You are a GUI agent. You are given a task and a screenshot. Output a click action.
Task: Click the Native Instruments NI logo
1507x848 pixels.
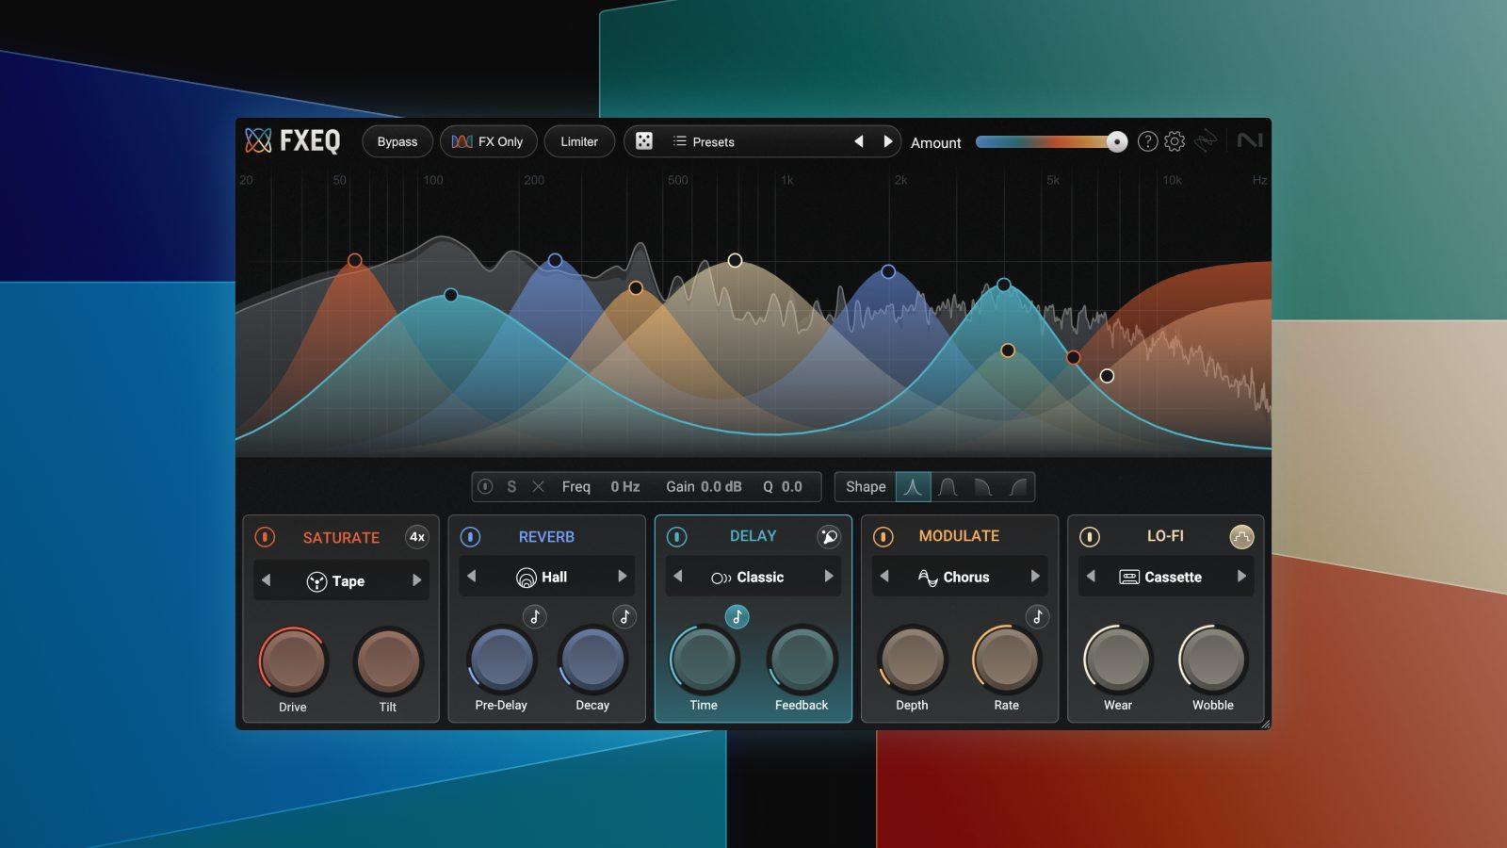point(1250,140)
